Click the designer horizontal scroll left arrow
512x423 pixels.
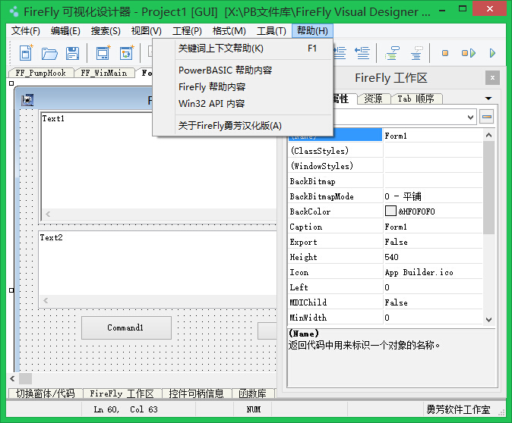(12, 379)
